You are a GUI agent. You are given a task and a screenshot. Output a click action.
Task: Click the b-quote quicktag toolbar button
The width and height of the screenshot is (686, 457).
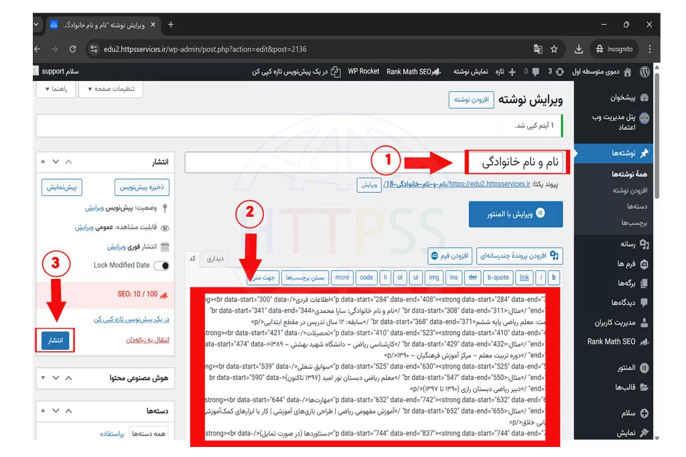tap(498, 277)
